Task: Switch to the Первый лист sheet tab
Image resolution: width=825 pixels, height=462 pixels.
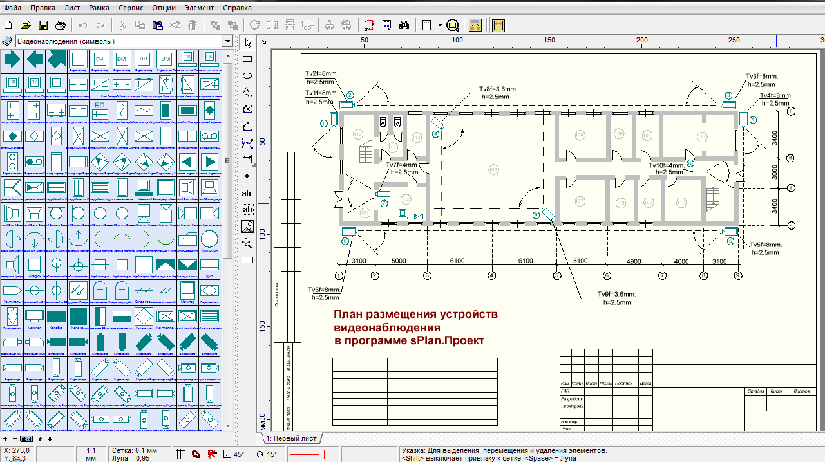Action: coord(292,438)
